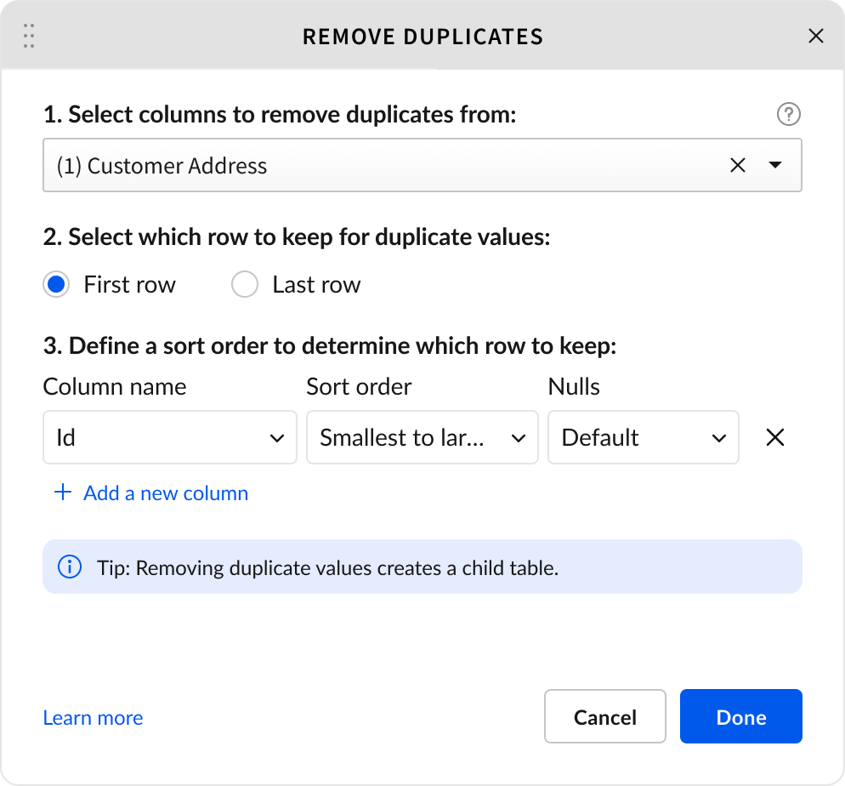Click the info icon in the tip banner

[68, 567]
